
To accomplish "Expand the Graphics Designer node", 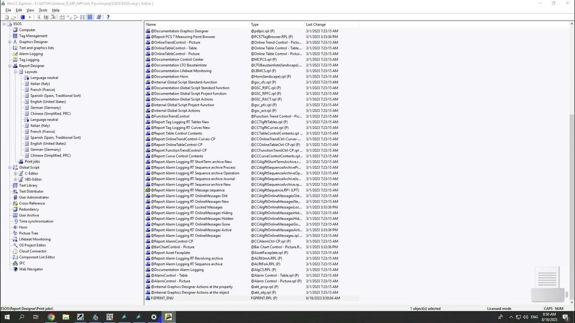I will [x=9, y=42].
